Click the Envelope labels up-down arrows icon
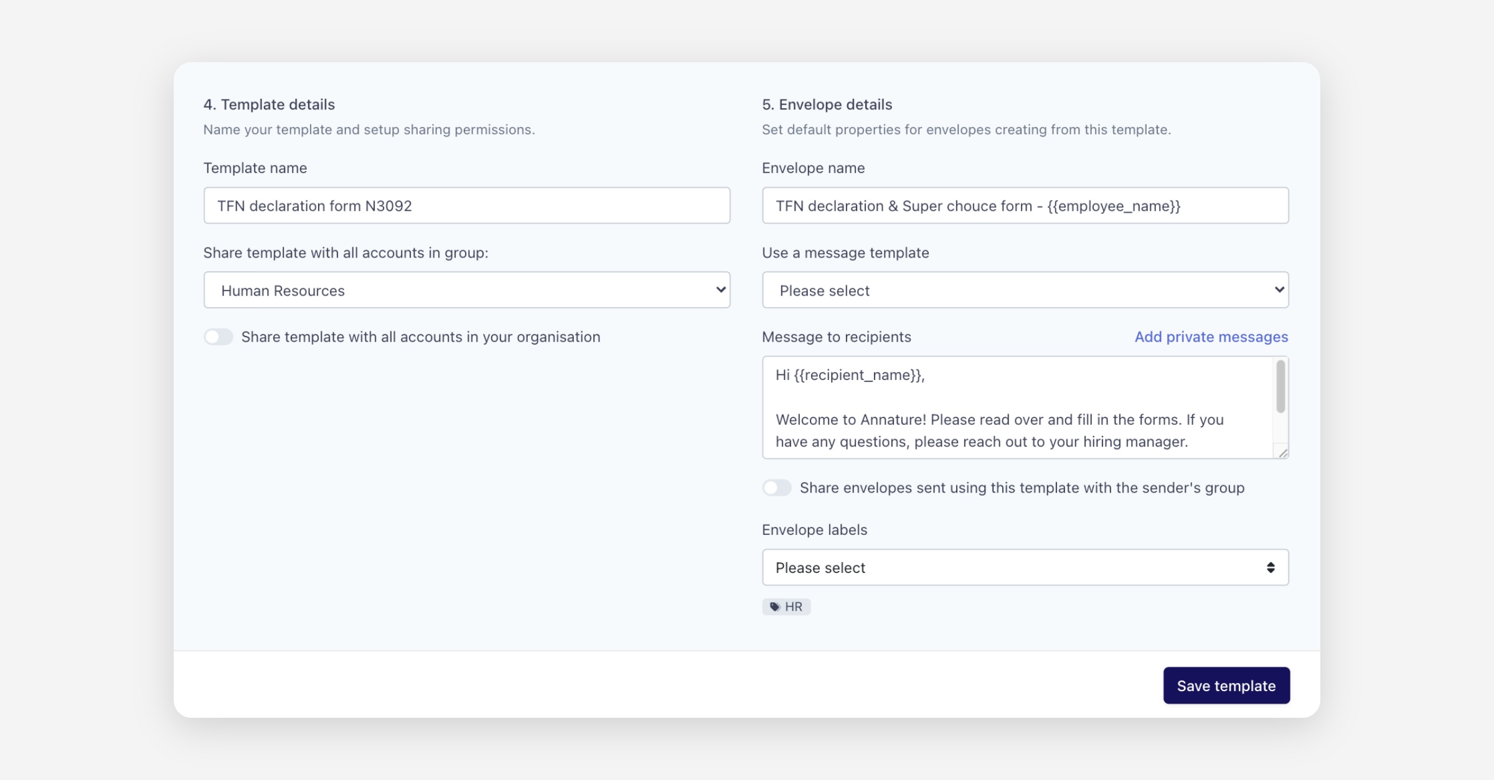The width and height of the screenshot is (1494, 780). click(1271, 567)
